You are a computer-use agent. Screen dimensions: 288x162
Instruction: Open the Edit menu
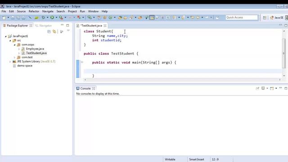[x=11, y=11]
